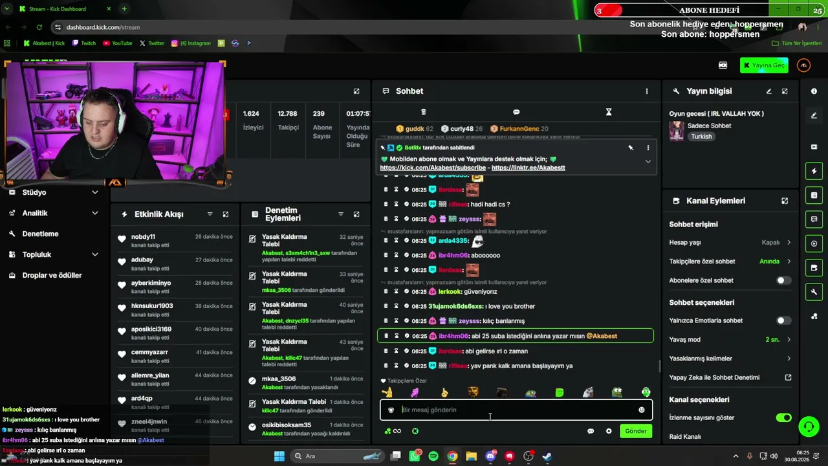Image resolution: width=828 pixels, height=466 pixels.
Task: Open Yasaklanmış kelimeler setting chevron
Action: 789,359
